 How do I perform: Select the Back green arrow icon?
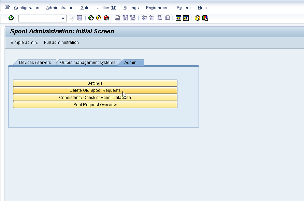90,18
